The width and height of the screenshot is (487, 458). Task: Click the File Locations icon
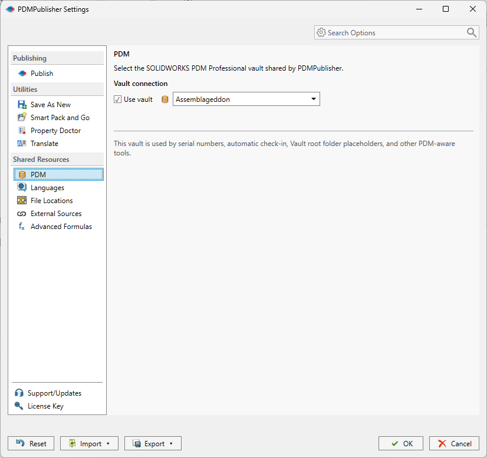click(x=22, y=201)
